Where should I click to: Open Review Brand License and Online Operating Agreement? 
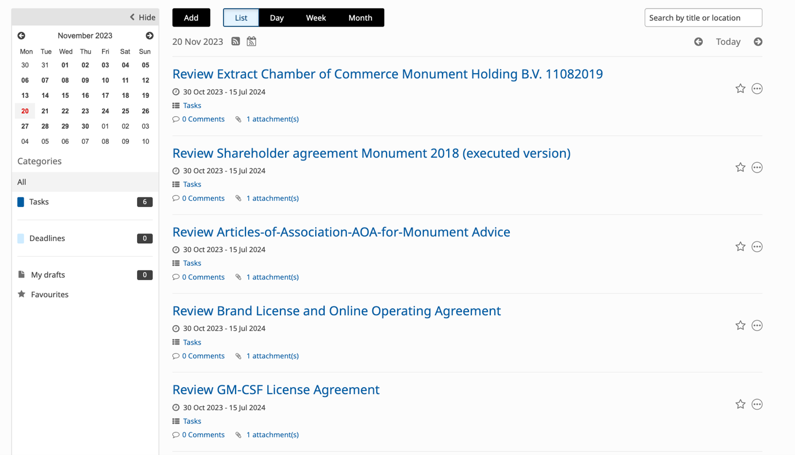(336, 311)
